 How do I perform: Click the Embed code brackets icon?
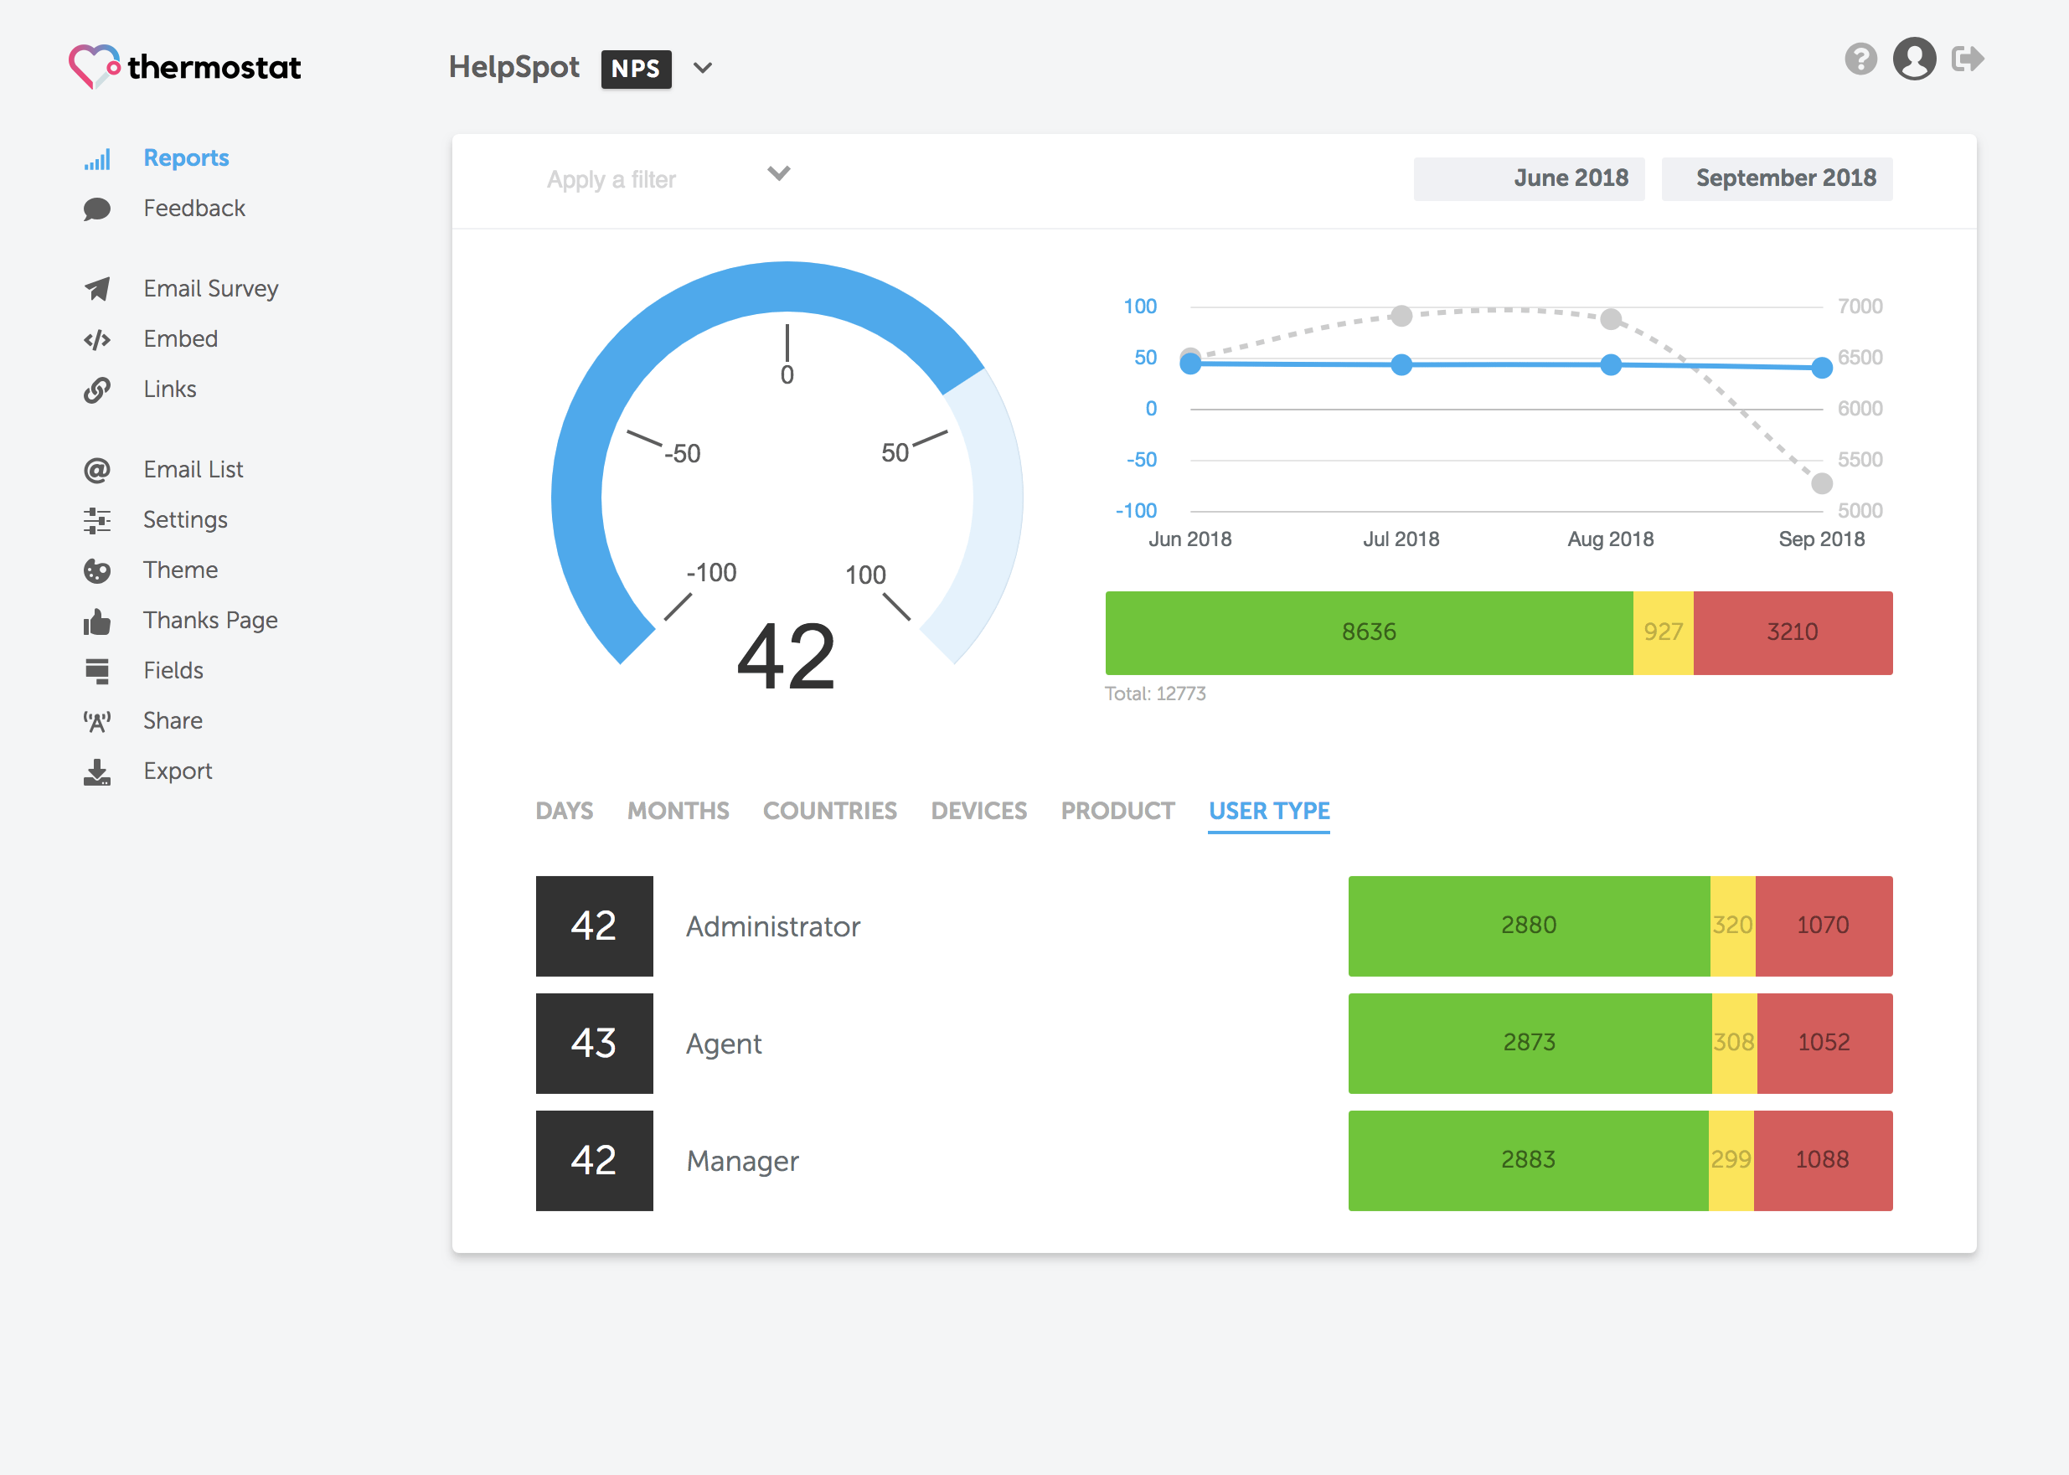(97, 340)
